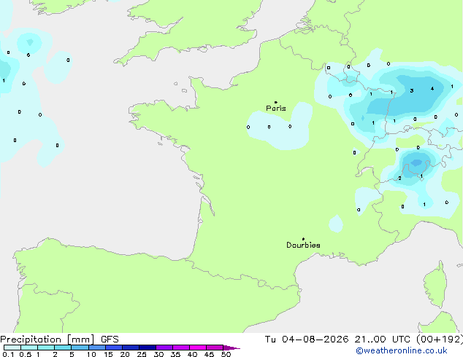Viewport: 463px width, 357px height.
Task: Click the '0.1' legend scale label
Action: (8, 354)
